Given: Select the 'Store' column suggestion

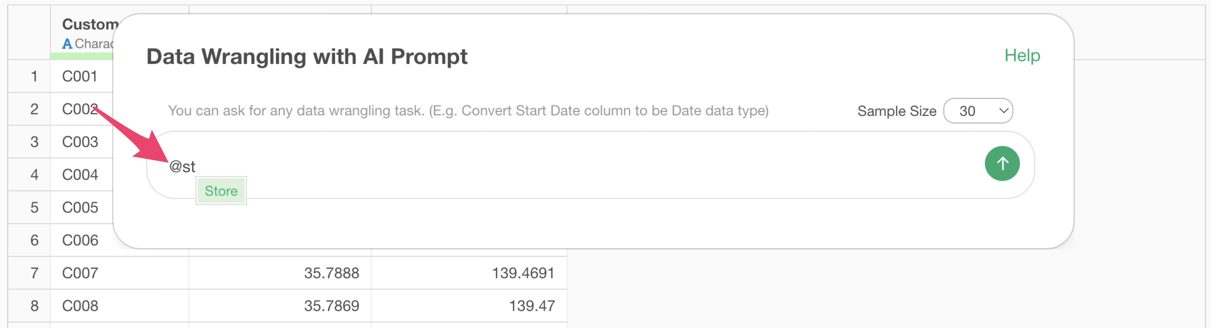Looking at the screenshot, I should click(x=221, y=191).
